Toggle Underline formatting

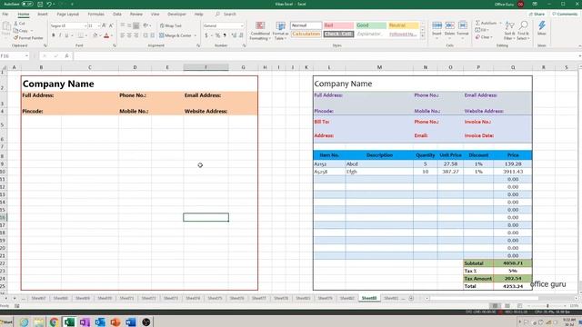point(66,35)
